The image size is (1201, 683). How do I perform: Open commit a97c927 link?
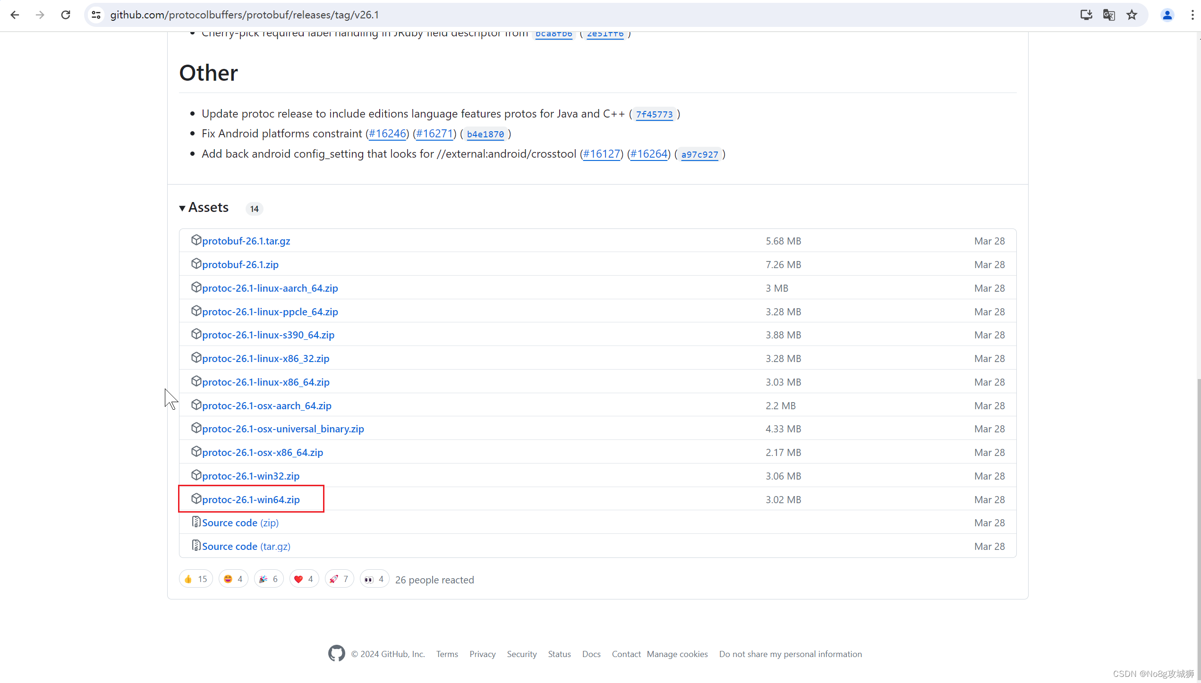pos(699,154)
